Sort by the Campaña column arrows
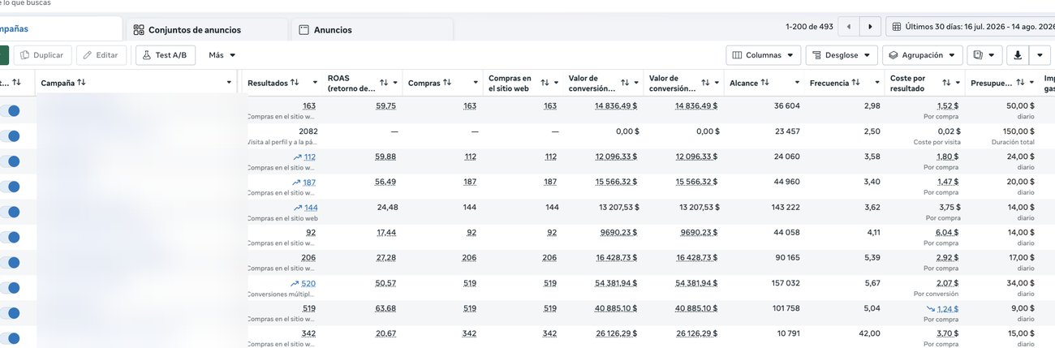The image size is (1055, 348). coord(81,83)
